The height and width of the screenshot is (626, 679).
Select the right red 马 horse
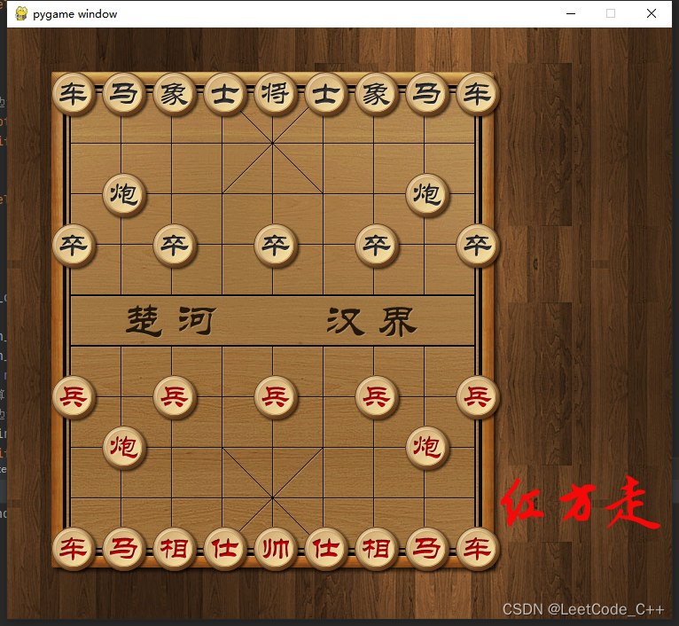(x=427, y=549)
